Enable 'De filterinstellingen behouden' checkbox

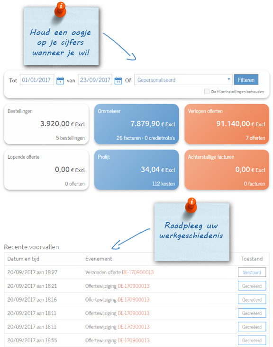point(207,91)
